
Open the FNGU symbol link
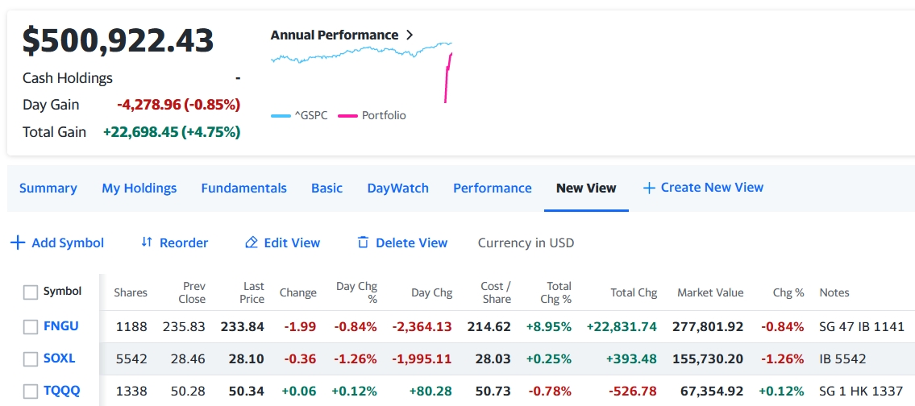coord(60,326)
